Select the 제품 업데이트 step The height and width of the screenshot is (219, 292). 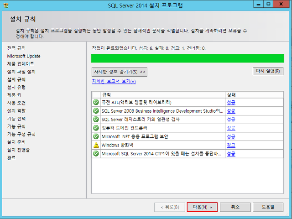coord(21,64)
